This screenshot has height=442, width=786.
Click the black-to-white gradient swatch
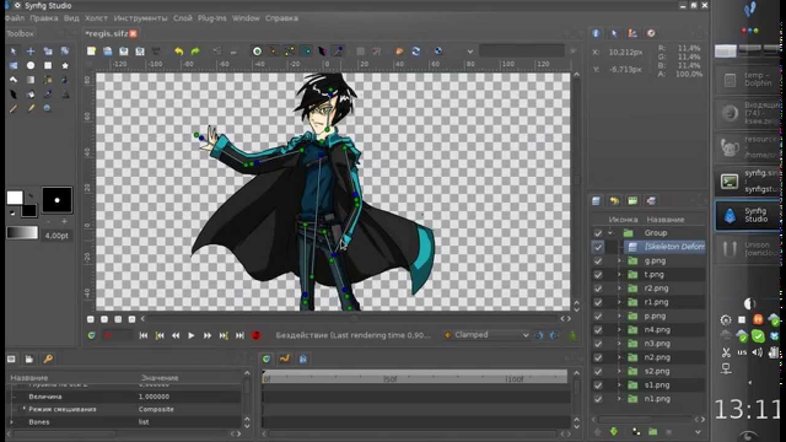22,233
